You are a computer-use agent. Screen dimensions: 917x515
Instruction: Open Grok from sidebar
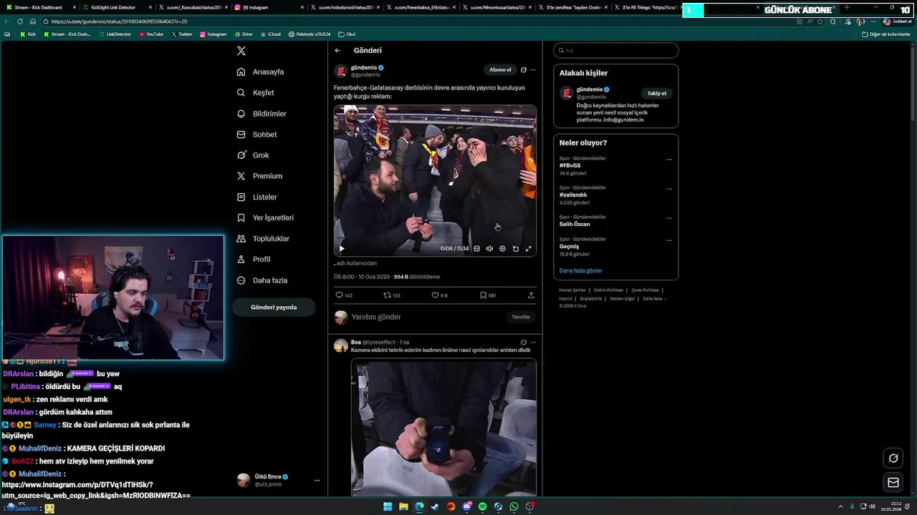[x=253, y=155]
